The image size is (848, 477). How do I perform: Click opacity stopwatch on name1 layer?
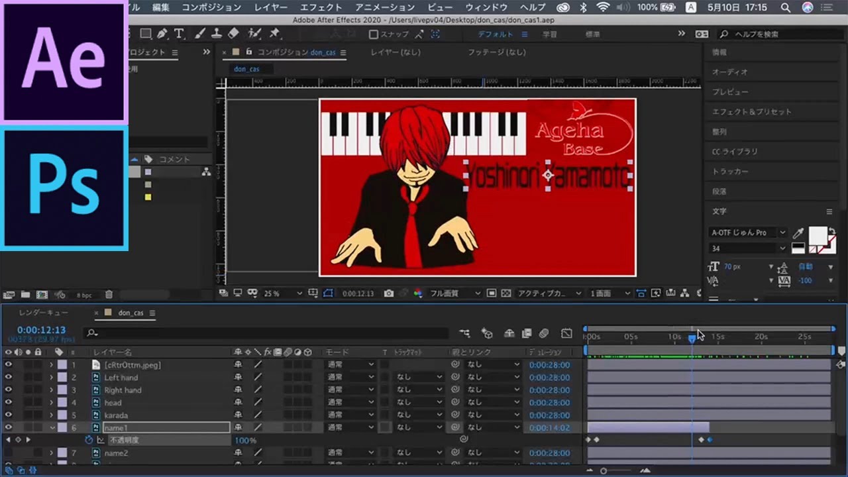(x=89, y=440)
